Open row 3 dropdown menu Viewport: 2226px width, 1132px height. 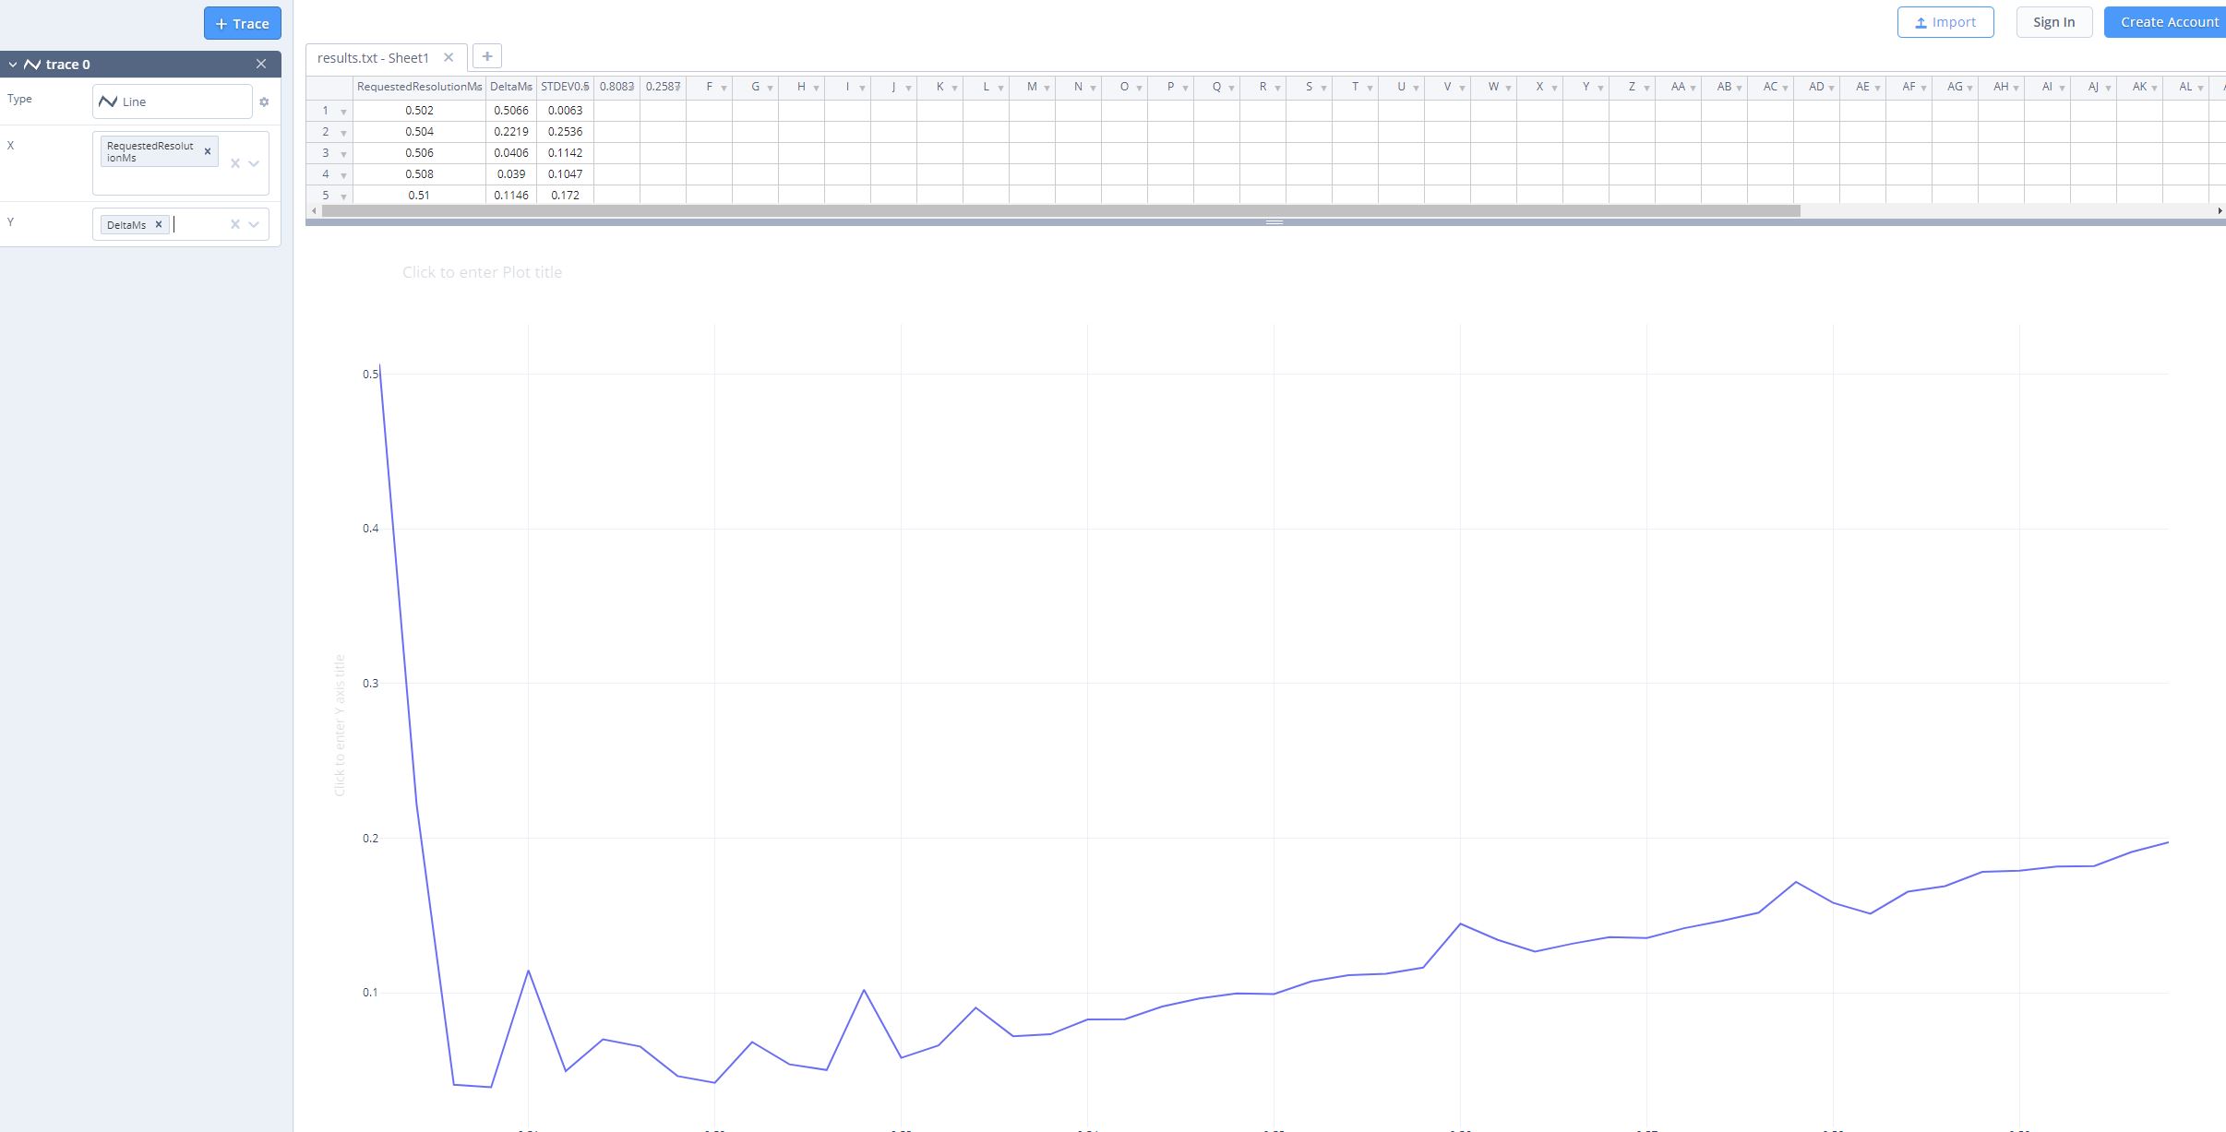tap(343, 154)
